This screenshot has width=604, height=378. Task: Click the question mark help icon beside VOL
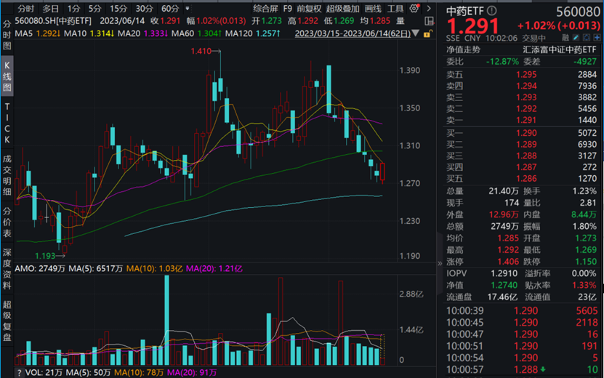pos(19,373)
